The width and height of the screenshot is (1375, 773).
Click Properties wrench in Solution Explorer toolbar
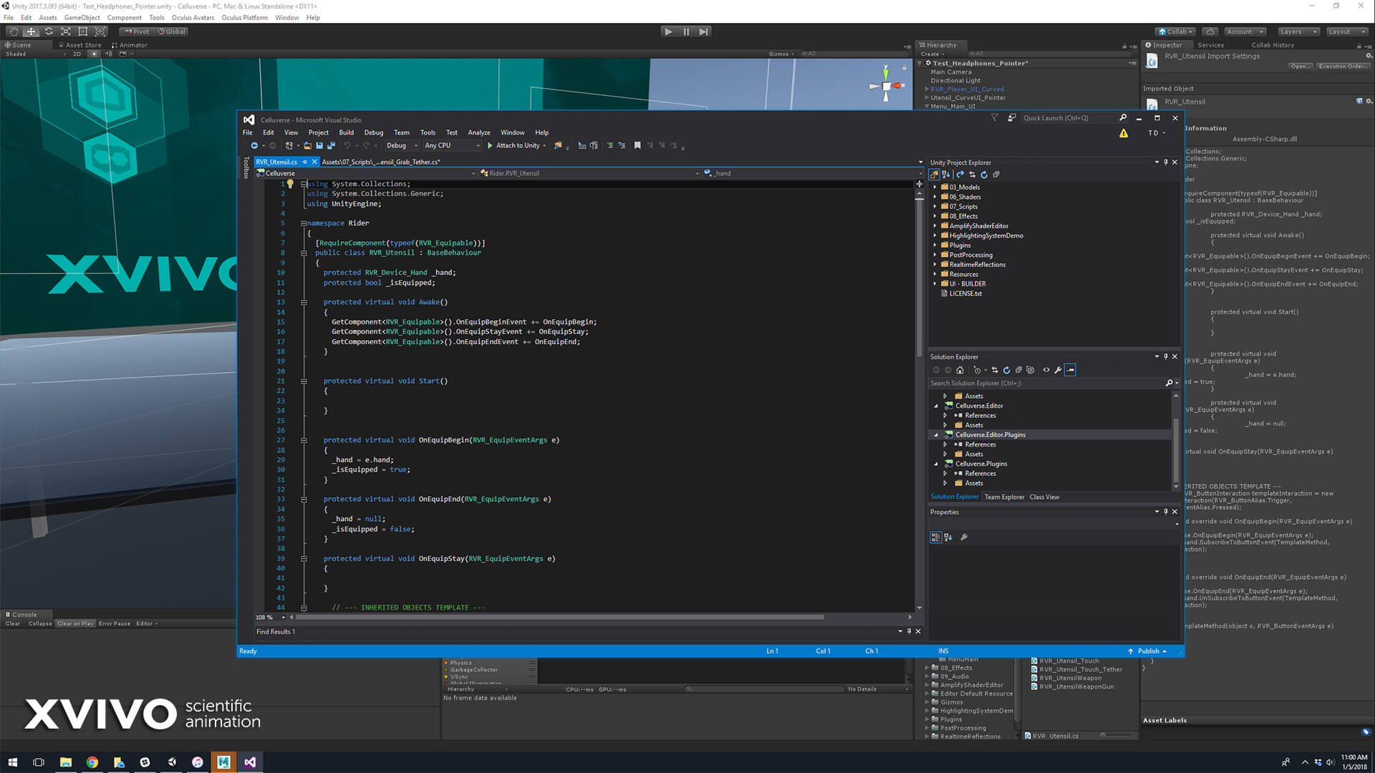[x=1058, y=370]
